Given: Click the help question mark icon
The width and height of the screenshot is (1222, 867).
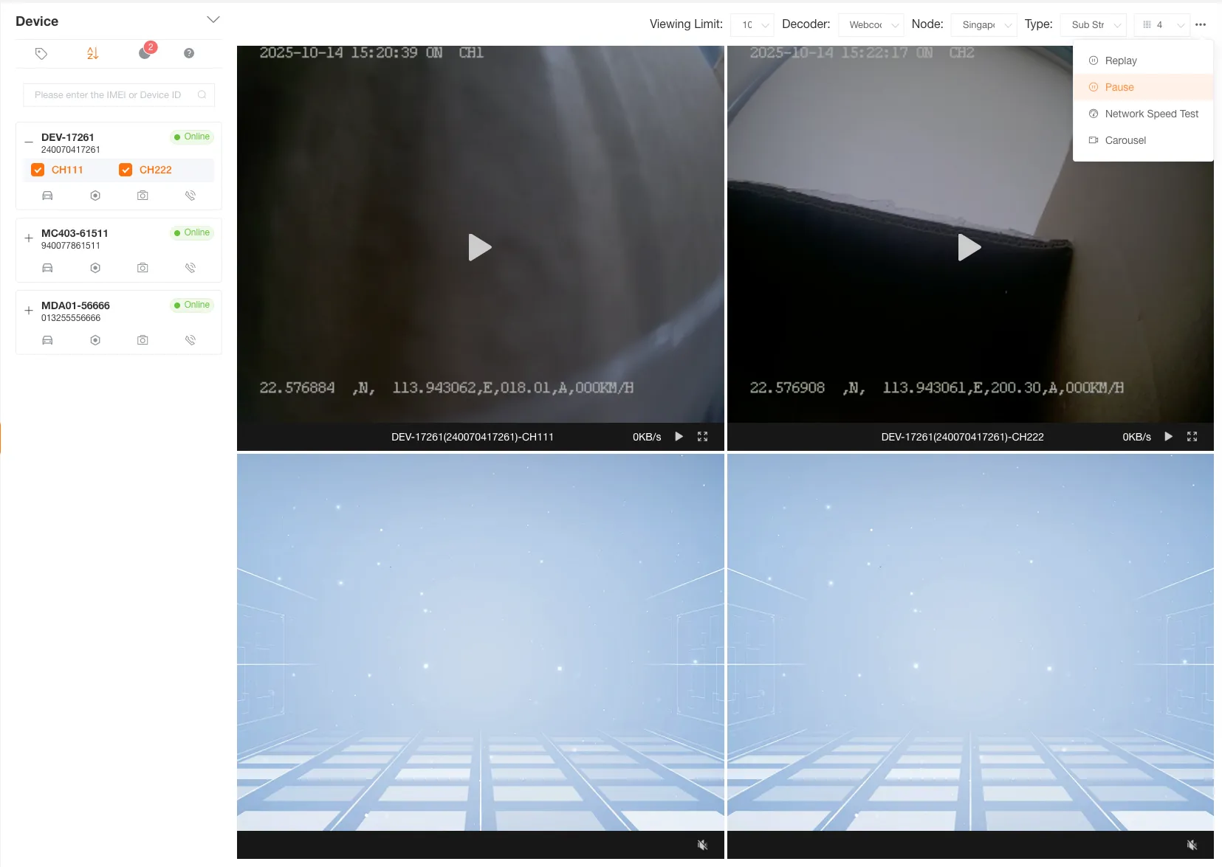Looking at the screenshot, I should (188, 52).
